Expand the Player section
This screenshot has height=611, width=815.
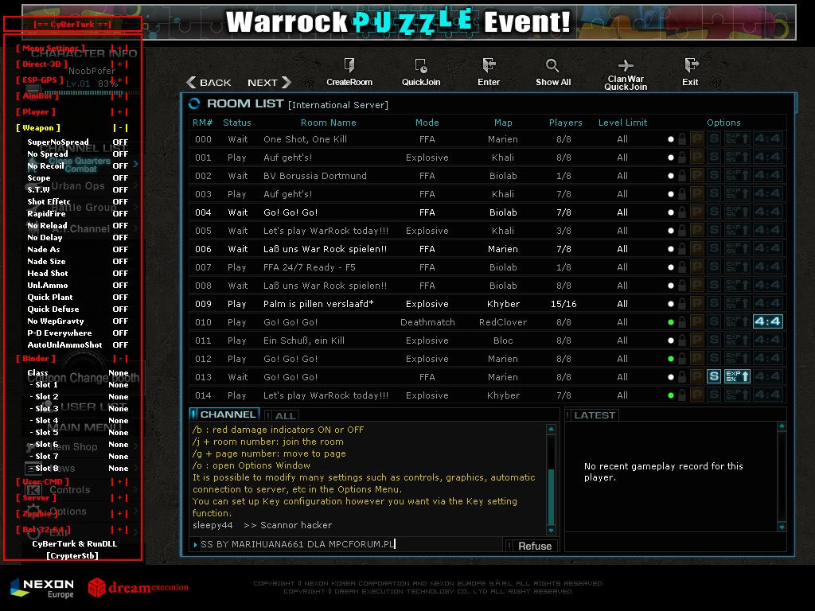119,111
